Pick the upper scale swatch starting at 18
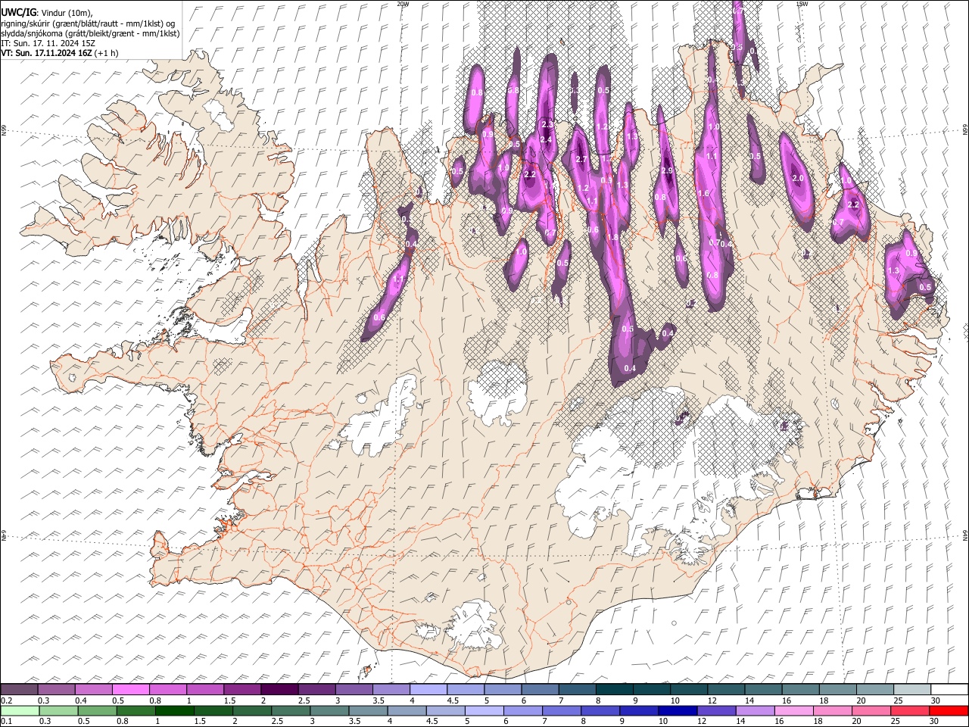The image size is (969, 727). 837,690
